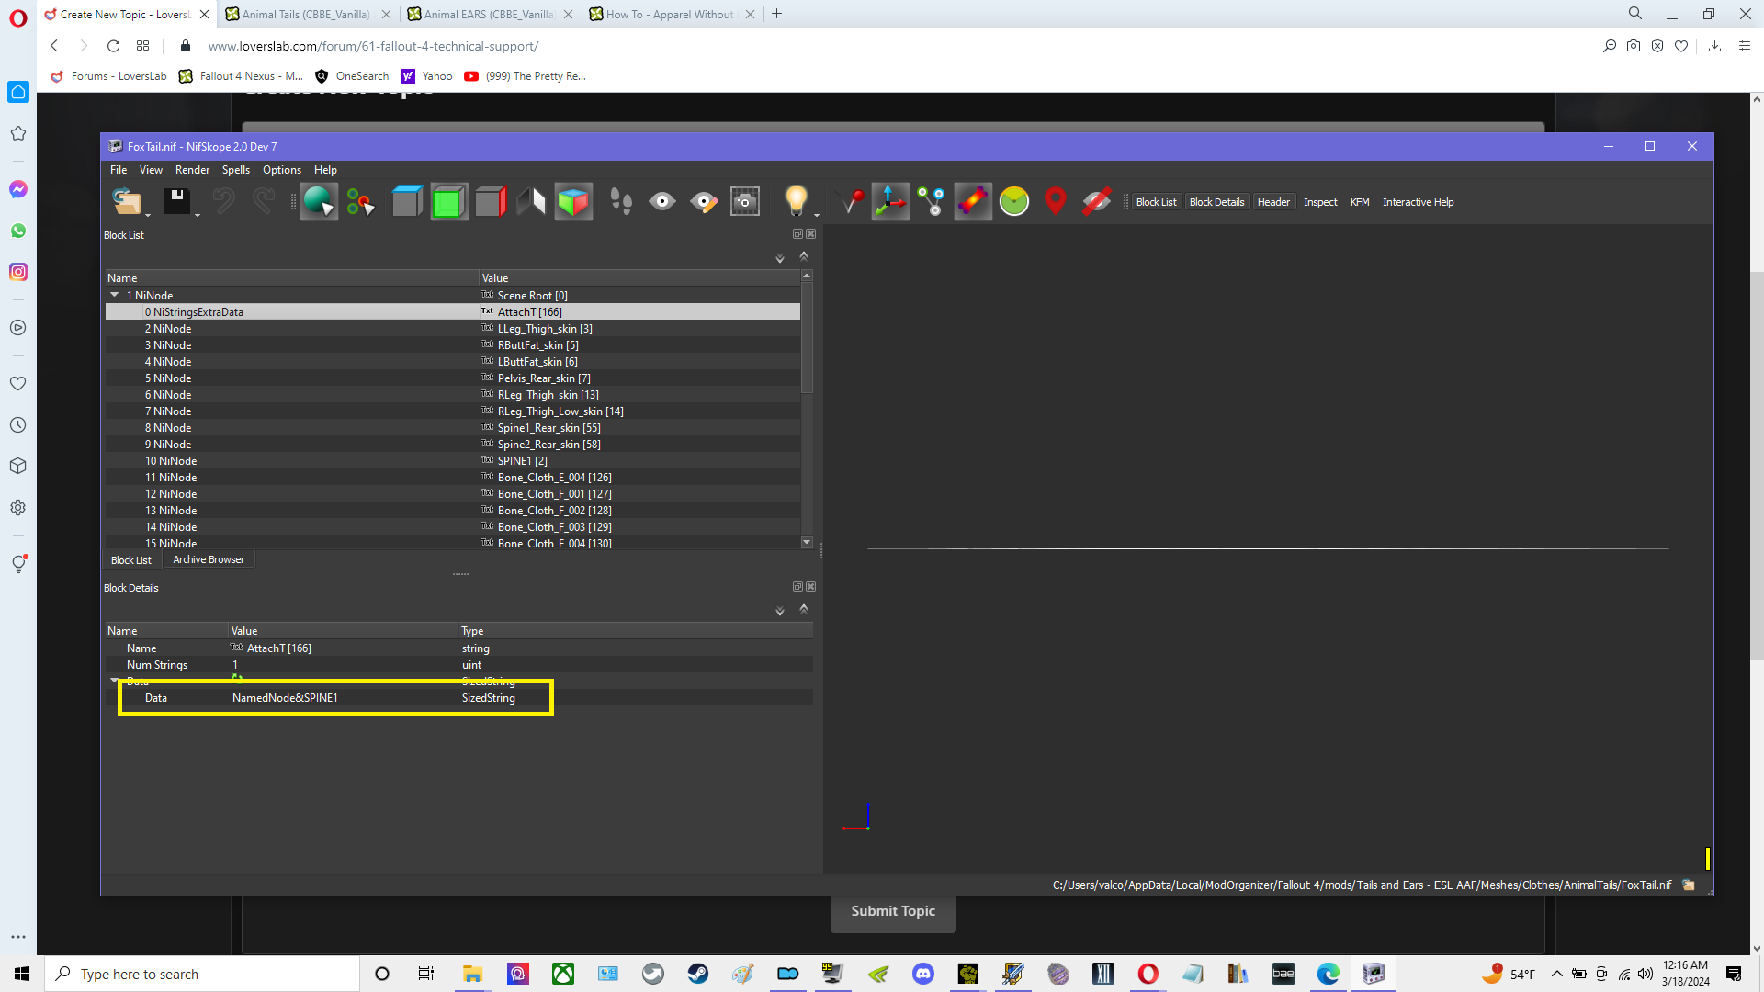
Task: Click KFM toolbar button
Action: point(1360,202)
